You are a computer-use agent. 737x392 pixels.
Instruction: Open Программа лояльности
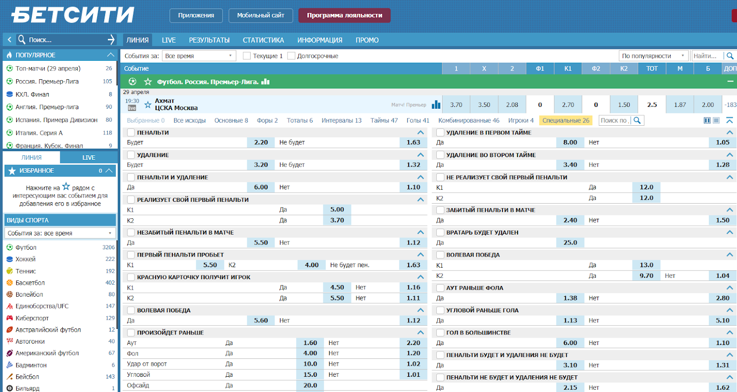345,15
